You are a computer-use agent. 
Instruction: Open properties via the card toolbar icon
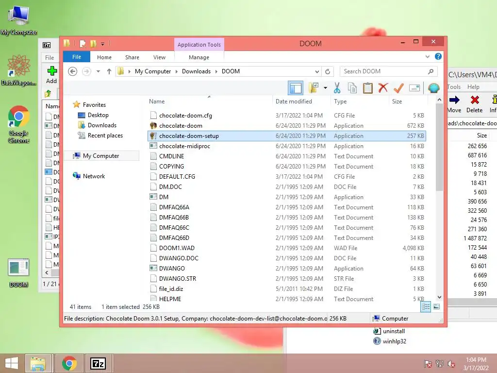pos(414,88)
